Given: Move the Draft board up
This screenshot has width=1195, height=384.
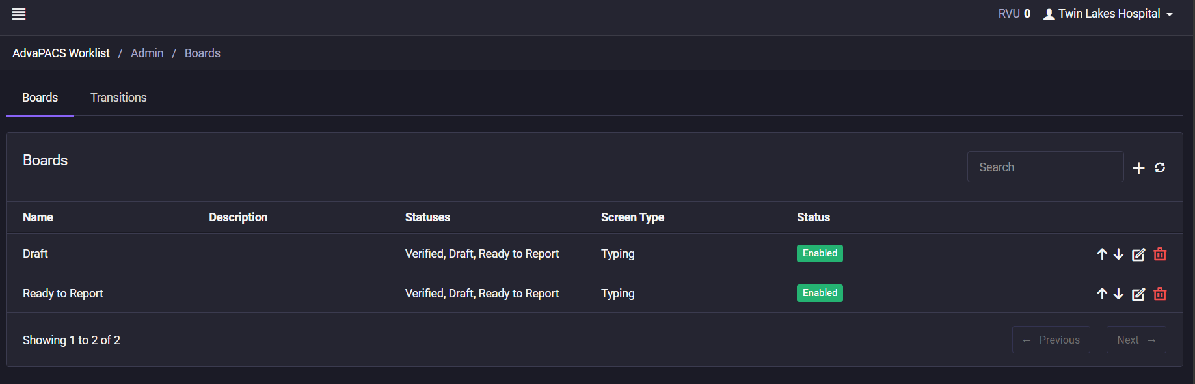Looking at the screenshot, I should pyautogui.click(x=1102, y=254).
